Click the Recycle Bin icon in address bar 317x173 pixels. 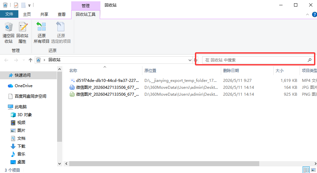coord(38,60)
